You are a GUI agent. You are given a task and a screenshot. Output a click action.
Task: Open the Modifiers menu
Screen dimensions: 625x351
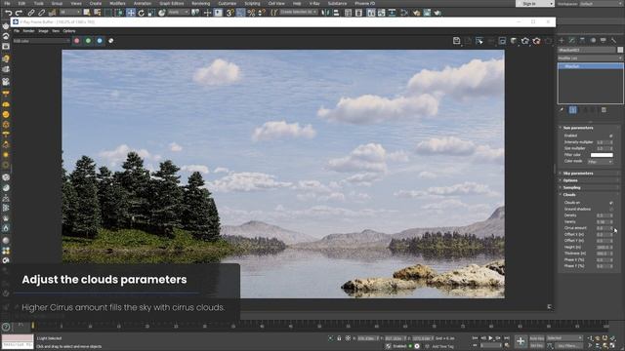tap(117, 3)
